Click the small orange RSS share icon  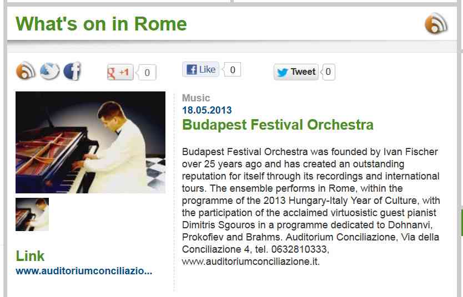point(26,71)
